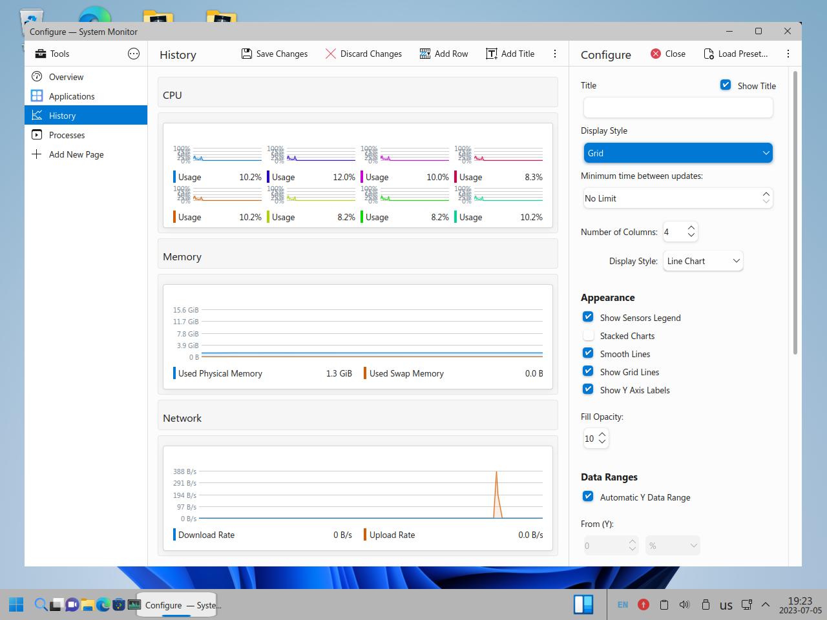Disable the Smooth Lines checkbox
This screenshot has height=620, width=827.
[588, 353]
